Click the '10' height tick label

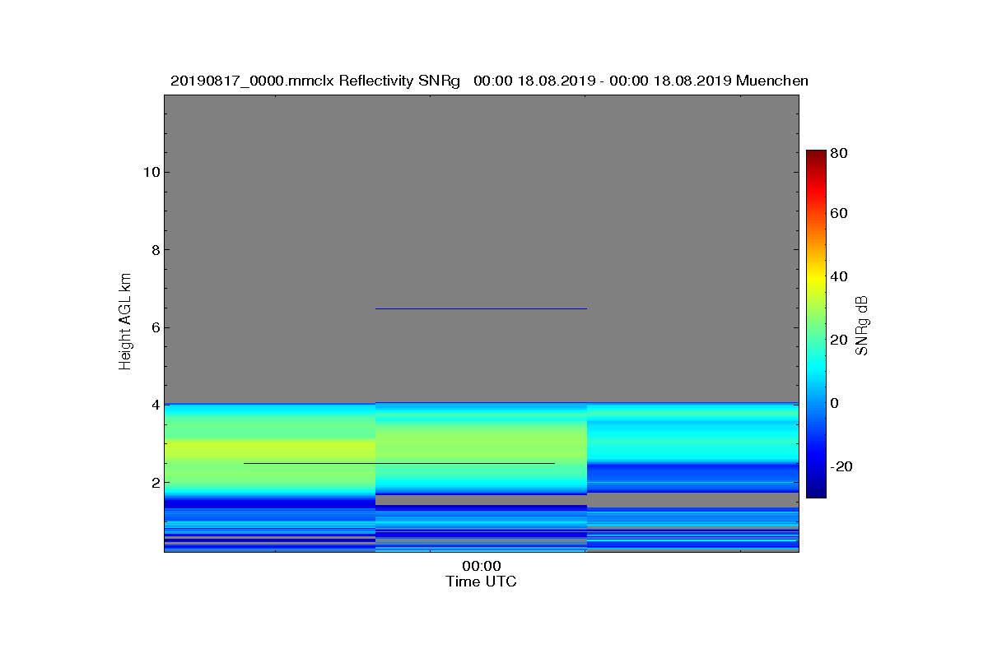coord(151,172)
